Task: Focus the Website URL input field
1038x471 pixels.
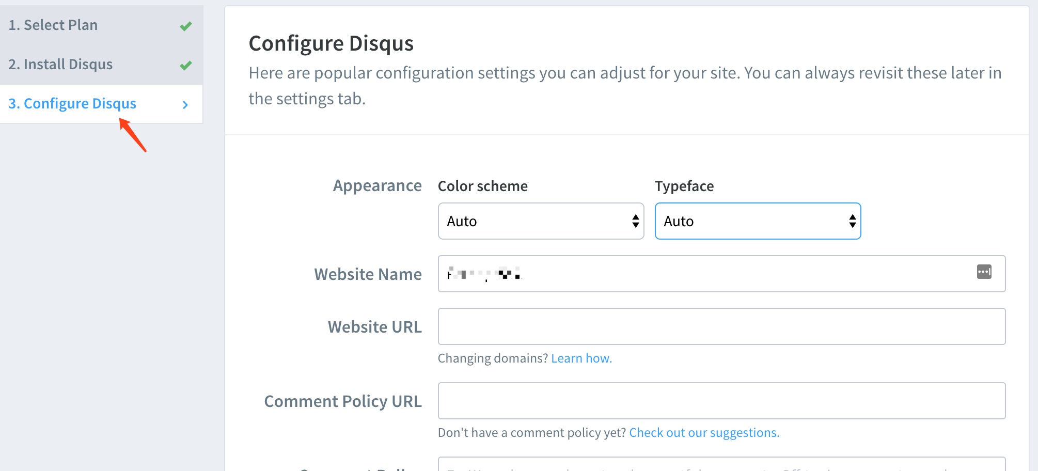Action: (721, 327)
